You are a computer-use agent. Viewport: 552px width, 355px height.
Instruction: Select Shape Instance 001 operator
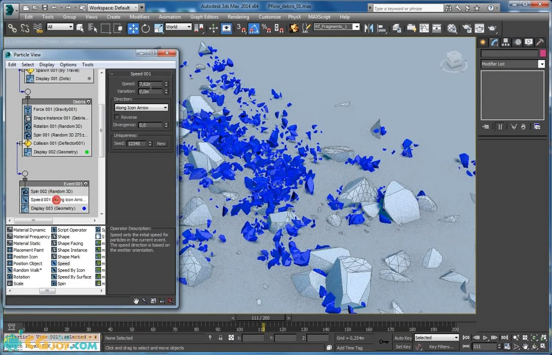pyautogui.click(x=57, y=118)
